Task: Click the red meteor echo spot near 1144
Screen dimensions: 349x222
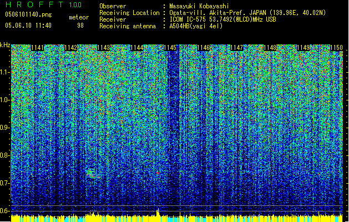Action: [158, 173]
